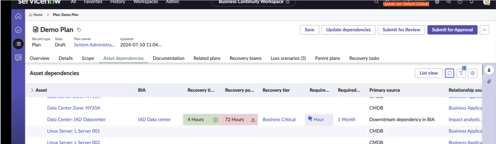Switch to the Parent plans tab
This screenshot has height=144, width=496.
point(327,58)
